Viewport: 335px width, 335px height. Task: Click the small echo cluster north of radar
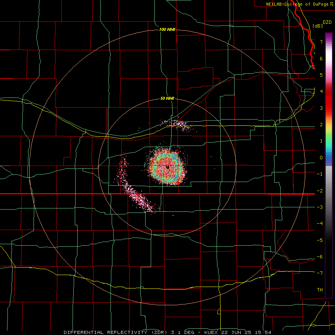click(x=178, y=125)
